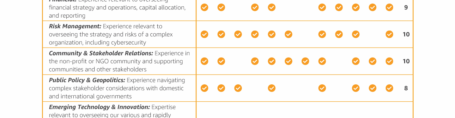Click last checkmark in Risk Management row
The width and height of the screenshot is (455, 118).
[x=389, y=34]
